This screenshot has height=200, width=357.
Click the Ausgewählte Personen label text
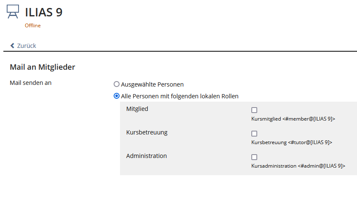(152, 84)
